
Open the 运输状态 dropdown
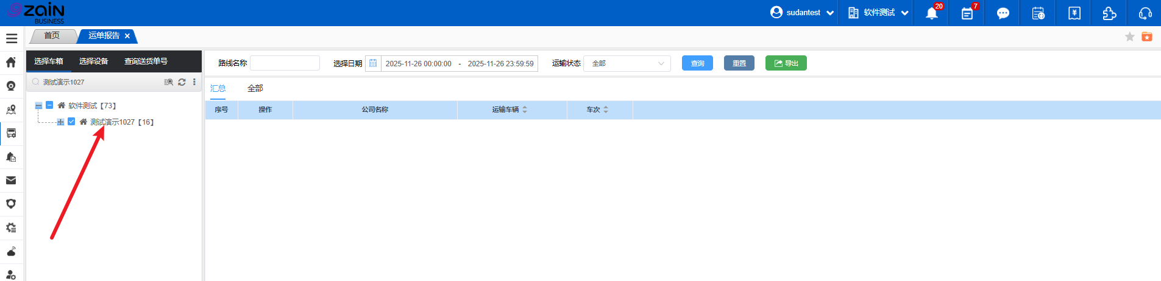(627, 63)
